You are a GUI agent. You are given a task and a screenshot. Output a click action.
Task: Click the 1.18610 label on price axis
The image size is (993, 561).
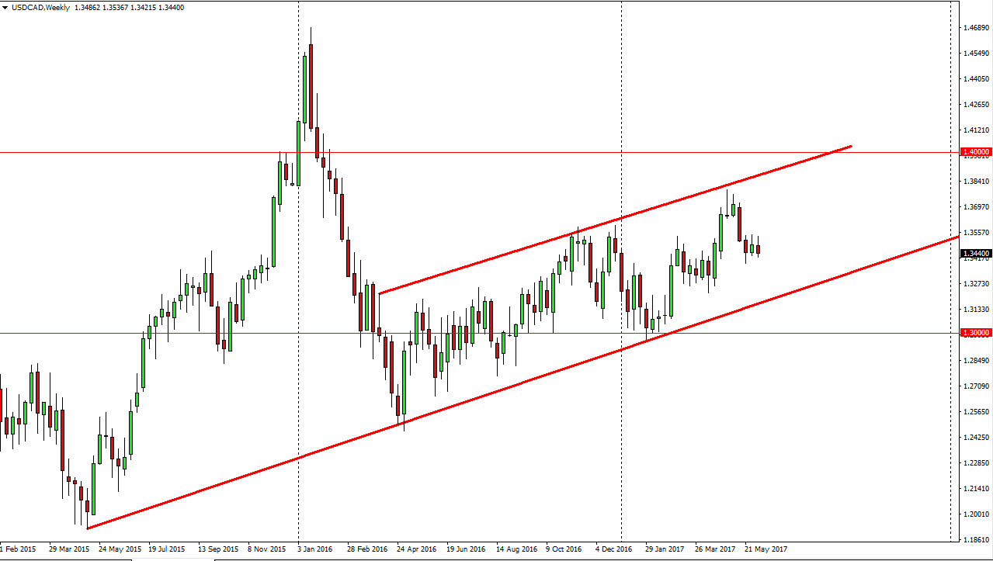[976, 539]
